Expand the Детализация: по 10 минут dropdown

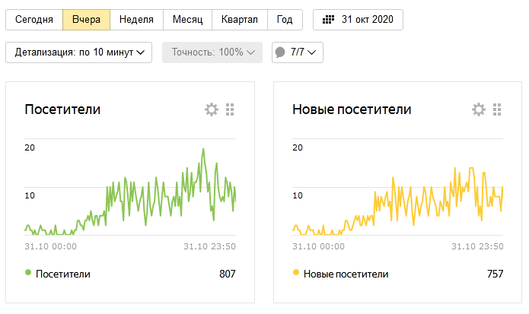[79, 52]
